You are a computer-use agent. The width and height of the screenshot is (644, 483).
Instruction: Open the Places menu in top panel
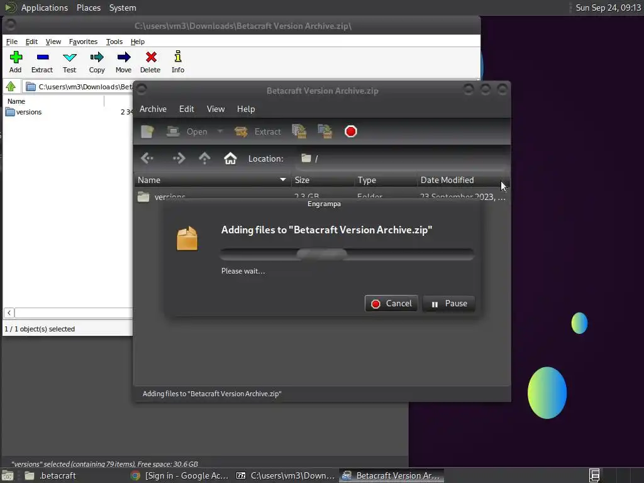[x=89, y=8]
